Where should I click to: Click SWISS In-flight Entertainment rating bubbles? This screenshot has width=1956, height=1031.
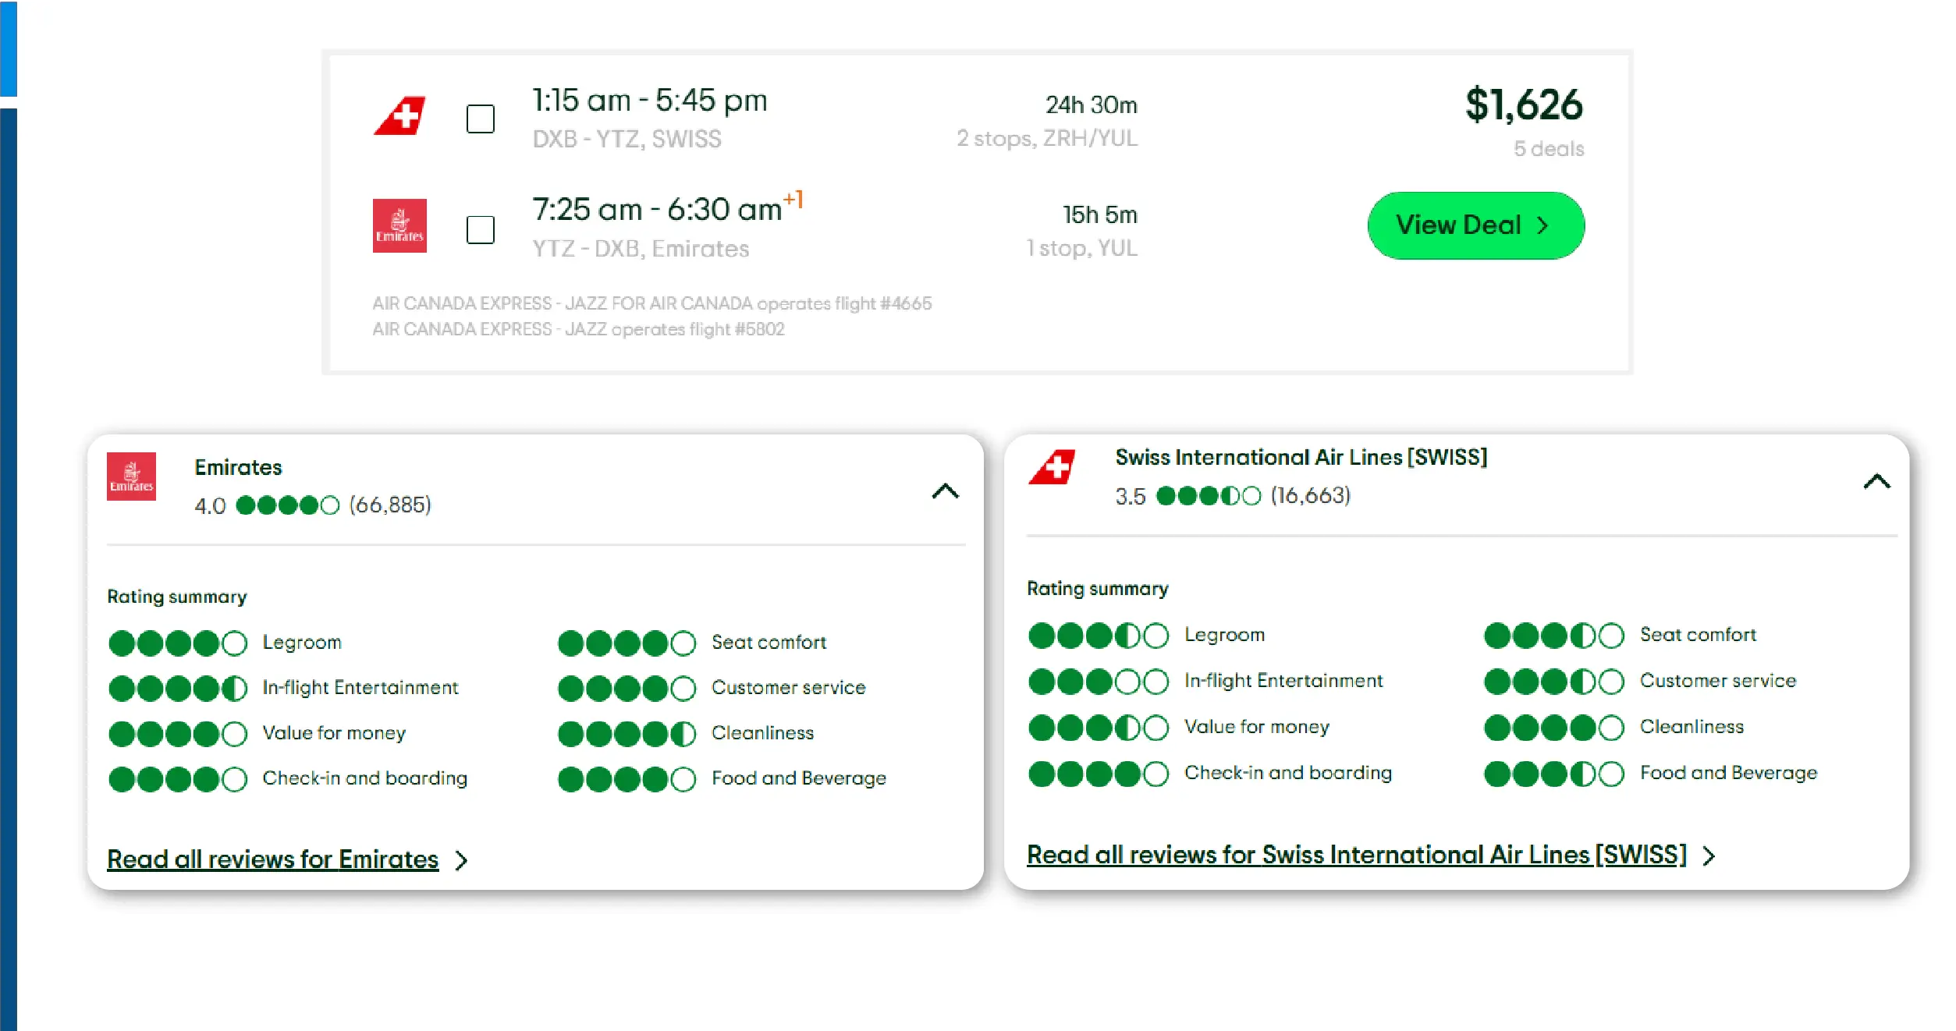click(x=1099, y=682)
